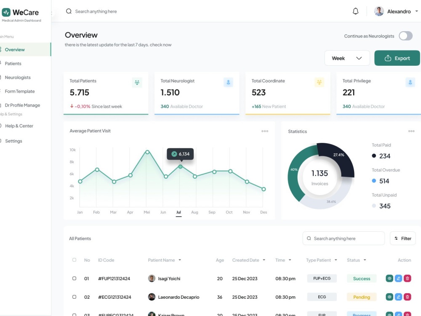Image resolution: width=421 pixels, height=316 pixels.
Task: View patient Laeonardo Decaprio with eye icon
Action: [x=389, y=297]
